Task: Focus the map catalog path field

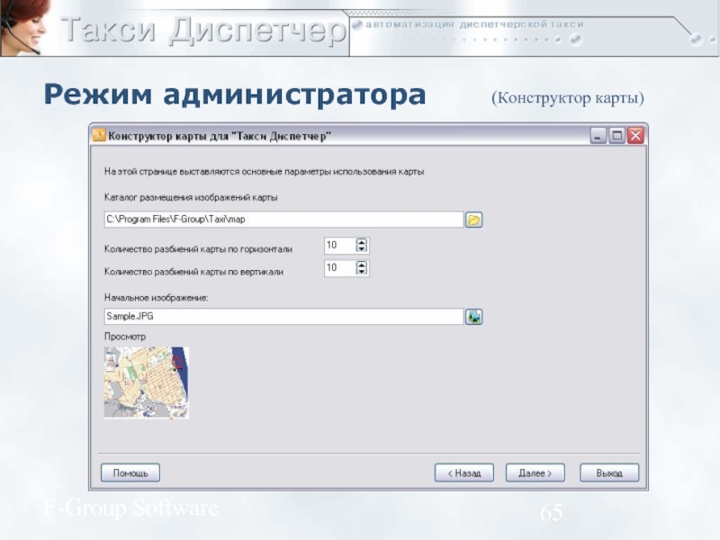Action: pyautogui.click(x=283, y=219)
